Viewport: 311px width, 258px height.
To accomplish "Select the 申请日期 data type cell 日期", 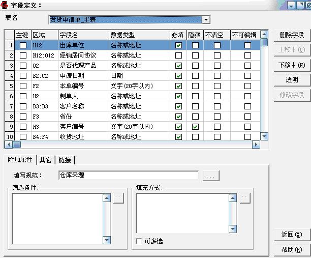I will [139, 76].
